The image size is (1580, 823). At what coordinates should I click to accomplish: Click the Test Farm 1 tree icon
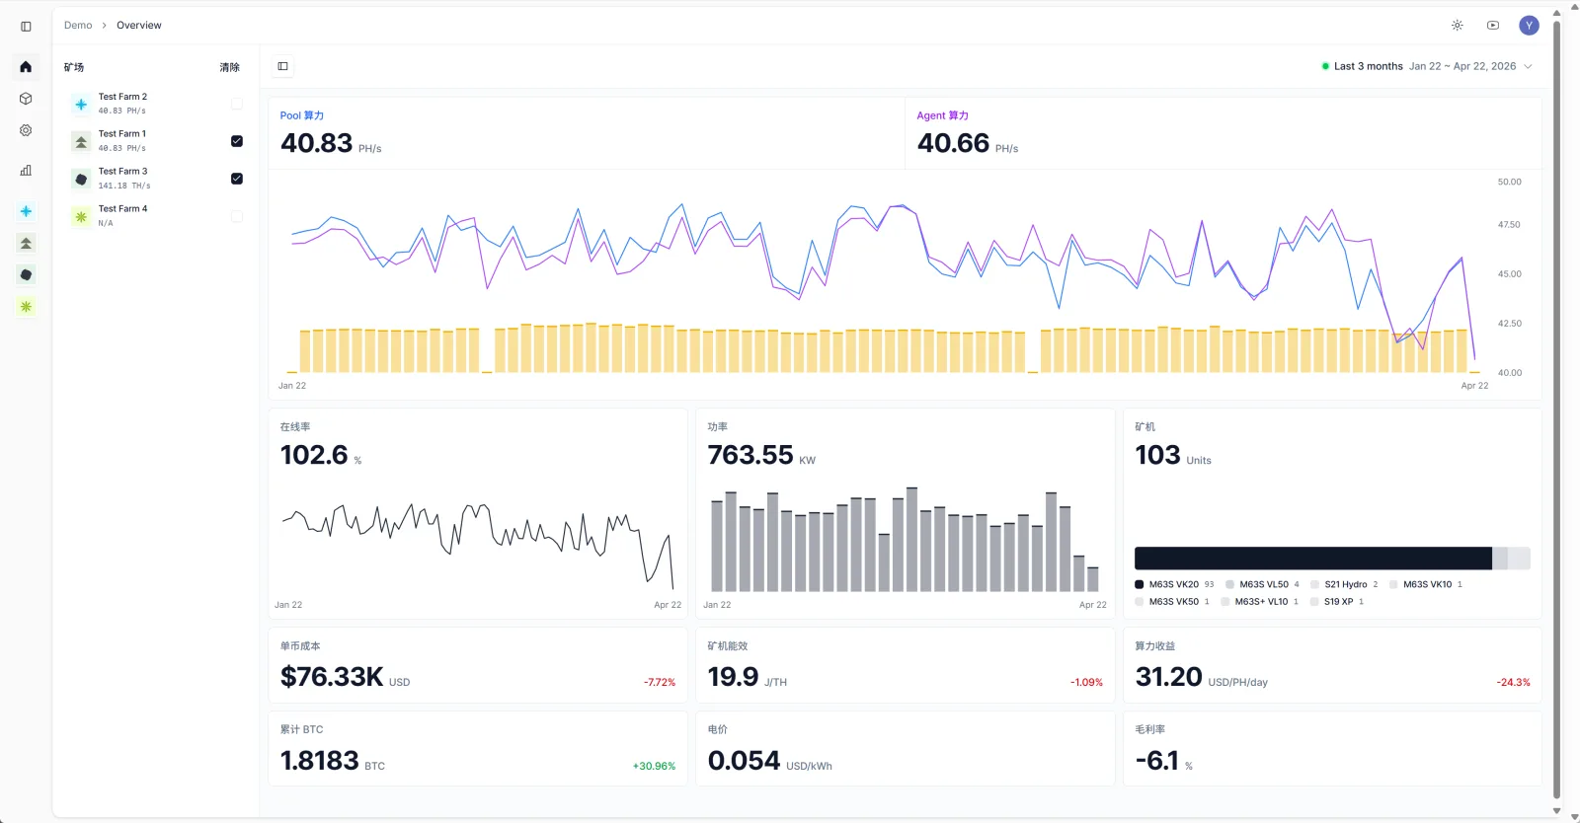point(81,141)
